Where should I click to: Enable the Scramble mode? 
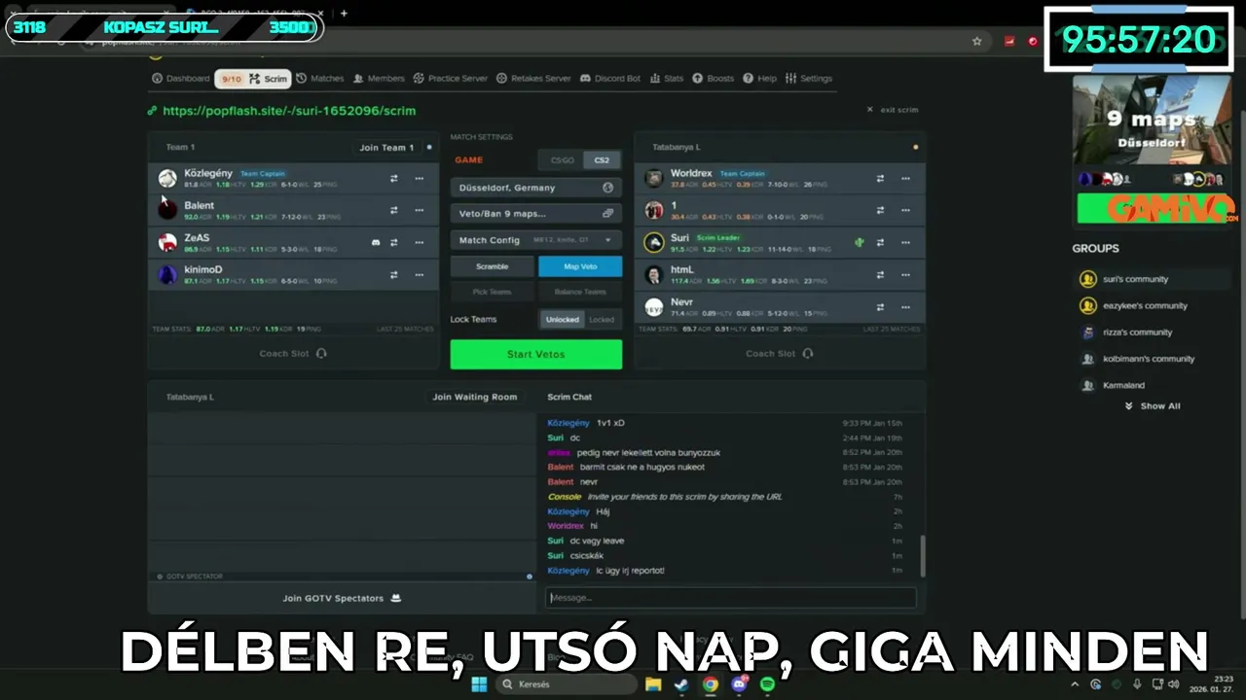pos(493,266)
